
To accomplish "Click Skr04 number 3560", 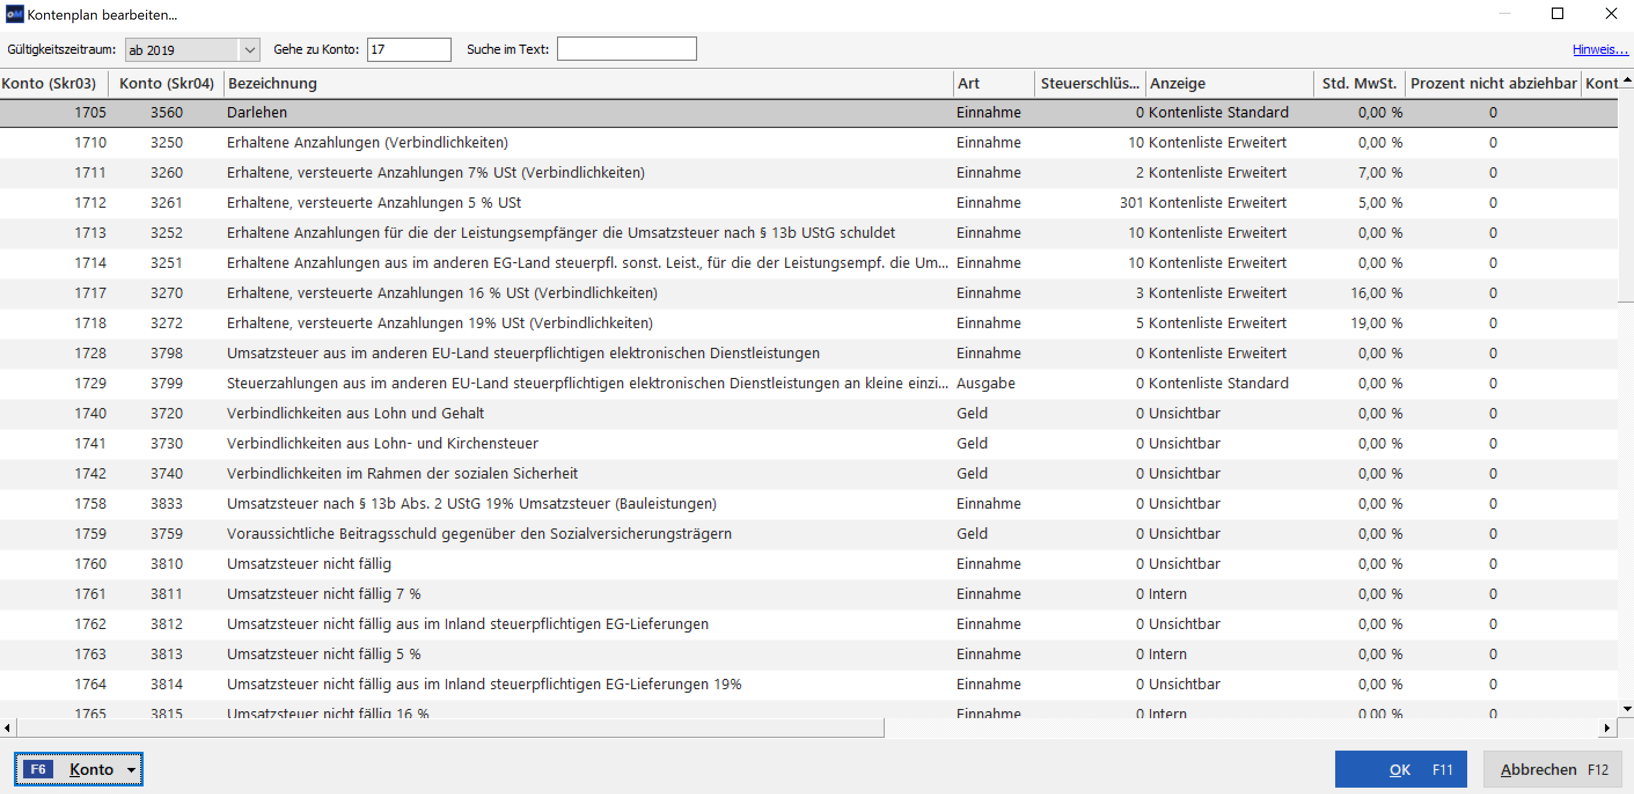I will click(166, 113).
